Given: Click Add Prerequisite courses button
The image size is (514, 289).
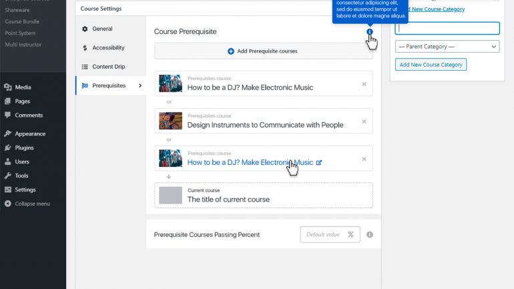Looking at the screenshot, I should point(264,51).
